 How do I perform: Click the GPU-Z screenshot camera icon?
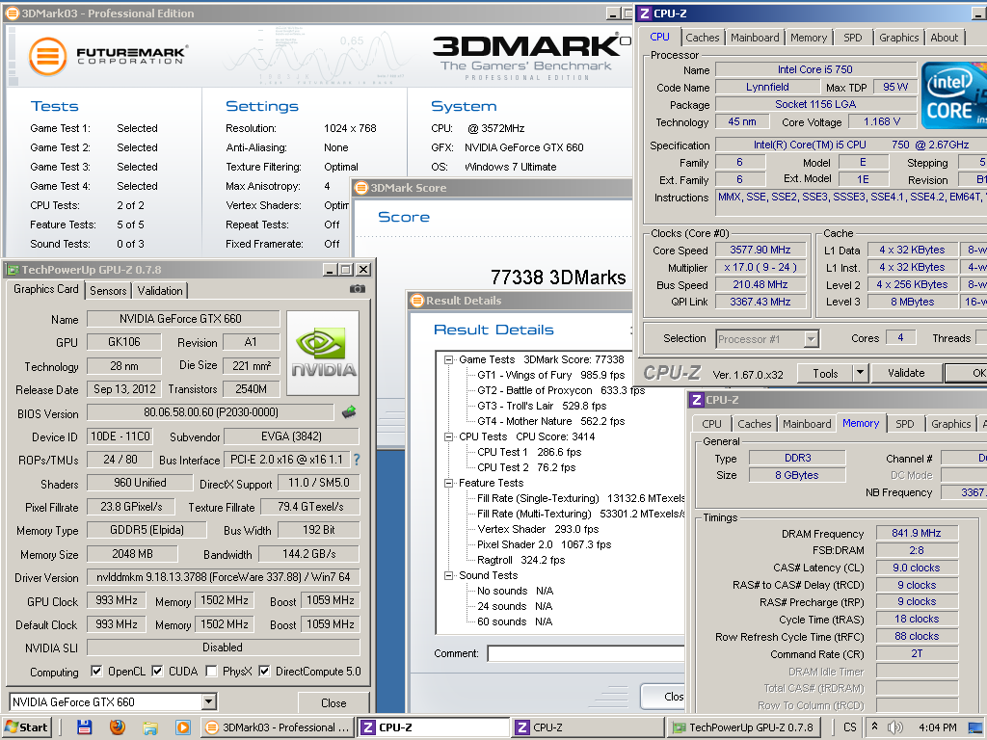pos(357,289)
